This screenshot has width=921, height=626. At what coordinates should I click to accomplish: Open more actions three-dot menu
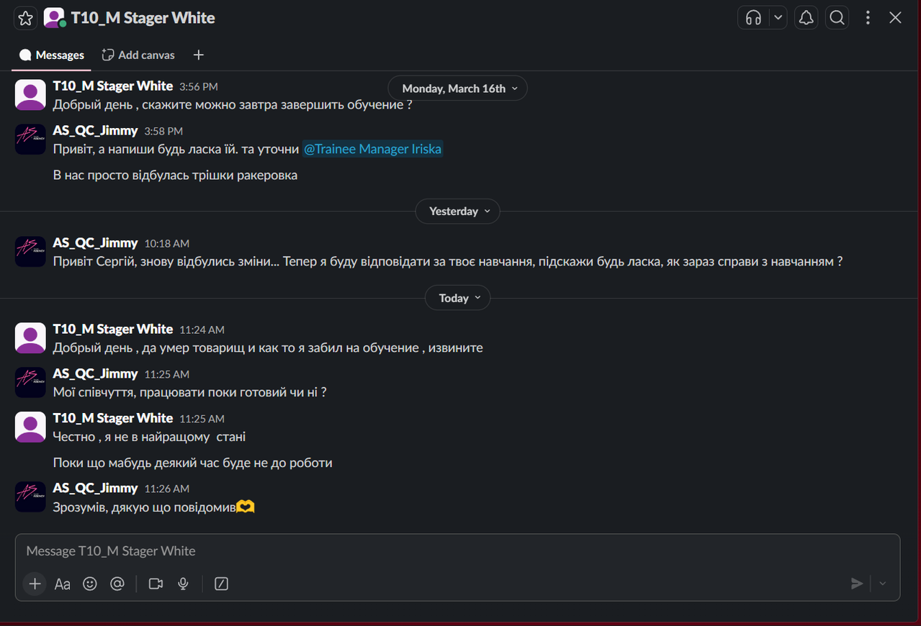(x=868, y=18)
